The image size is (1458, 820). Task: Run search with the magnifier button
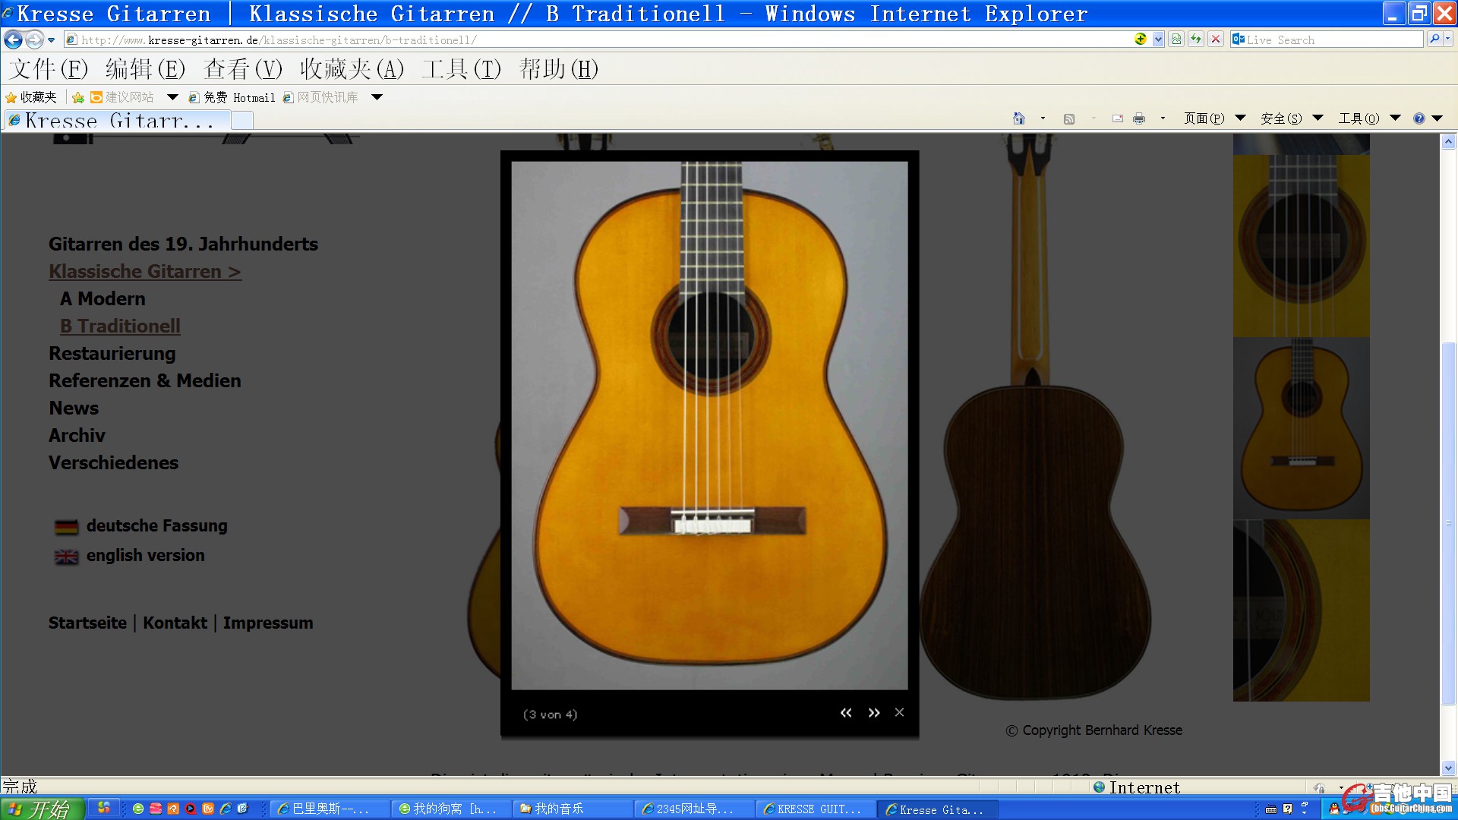pyautogui.click(x=1434, y=39)
